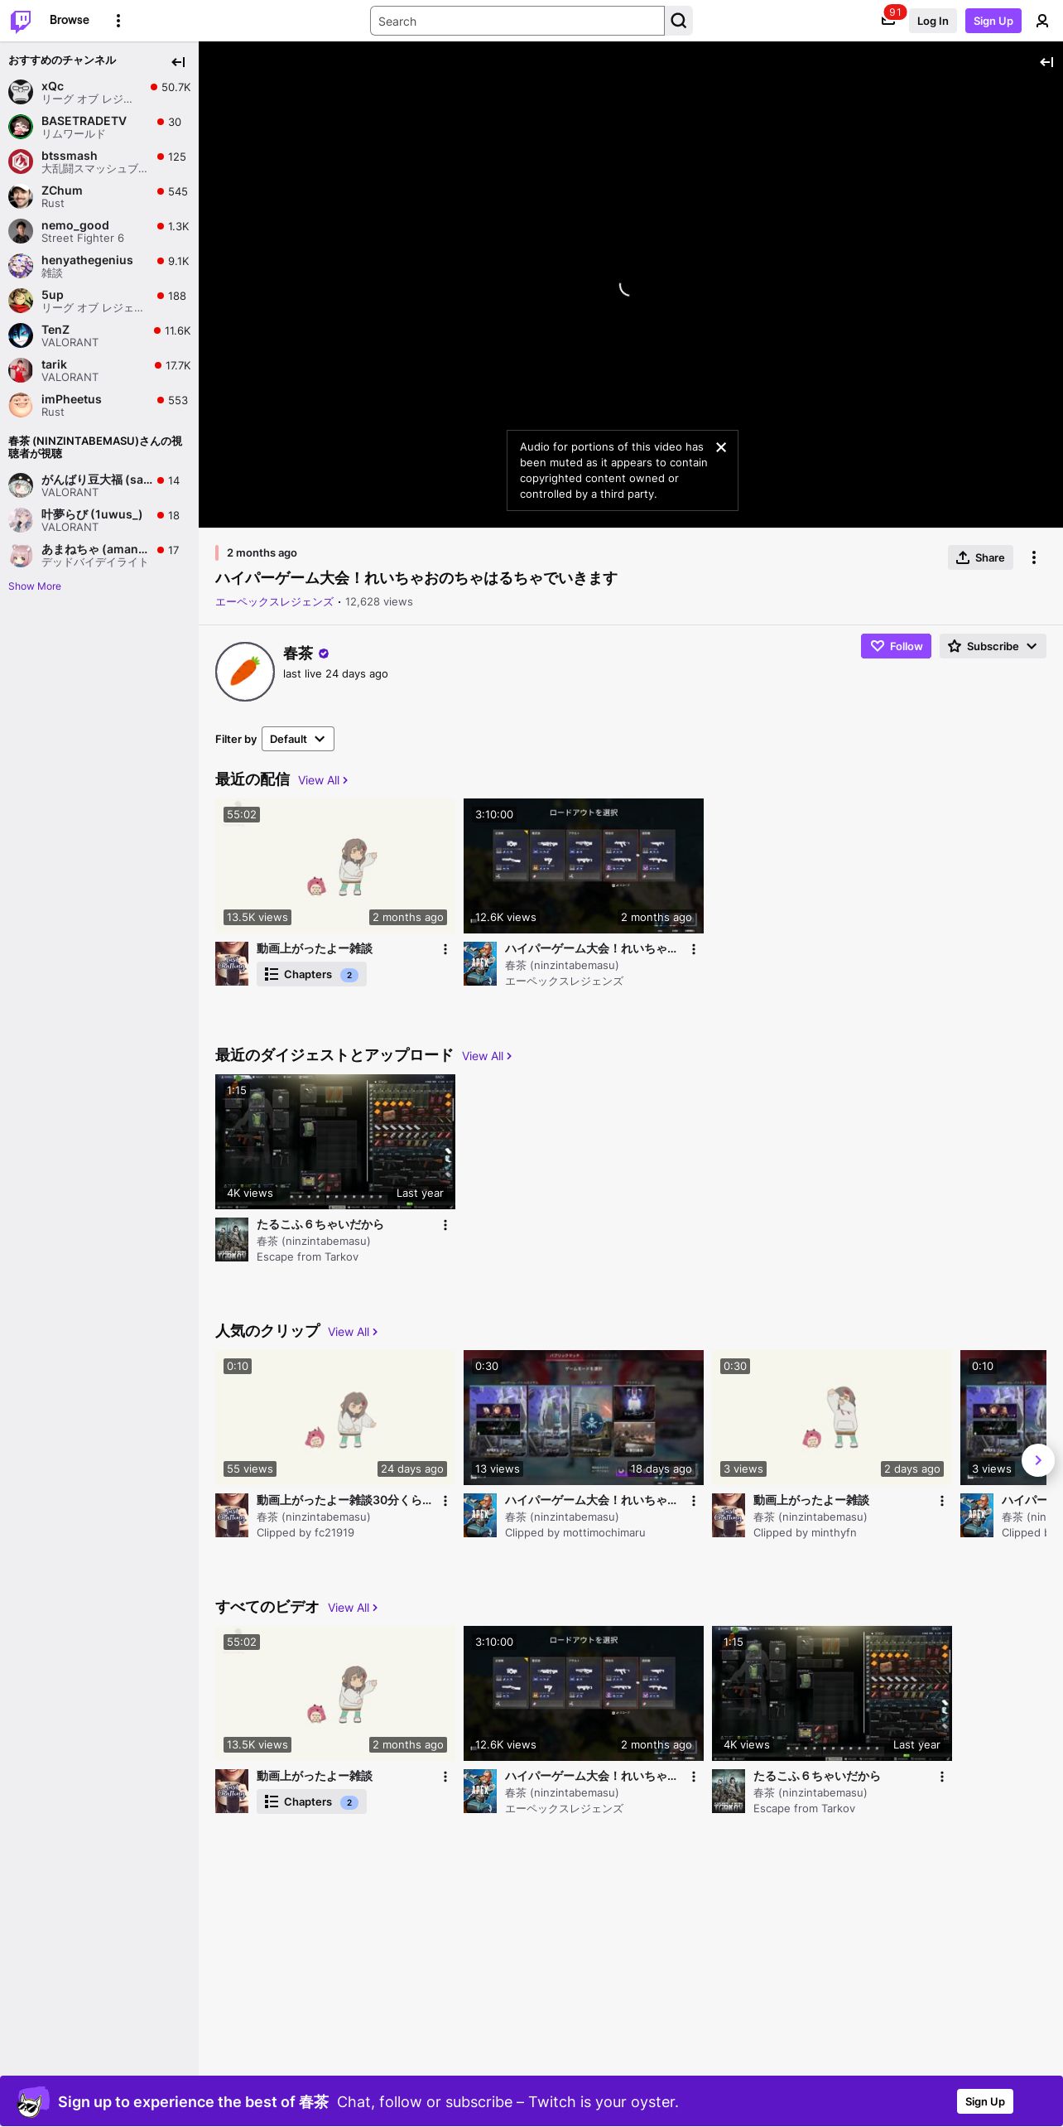Play the 24 days ago clip thumbnail
This screenshot has height=2127, width=1063.
coord(335,1417)
